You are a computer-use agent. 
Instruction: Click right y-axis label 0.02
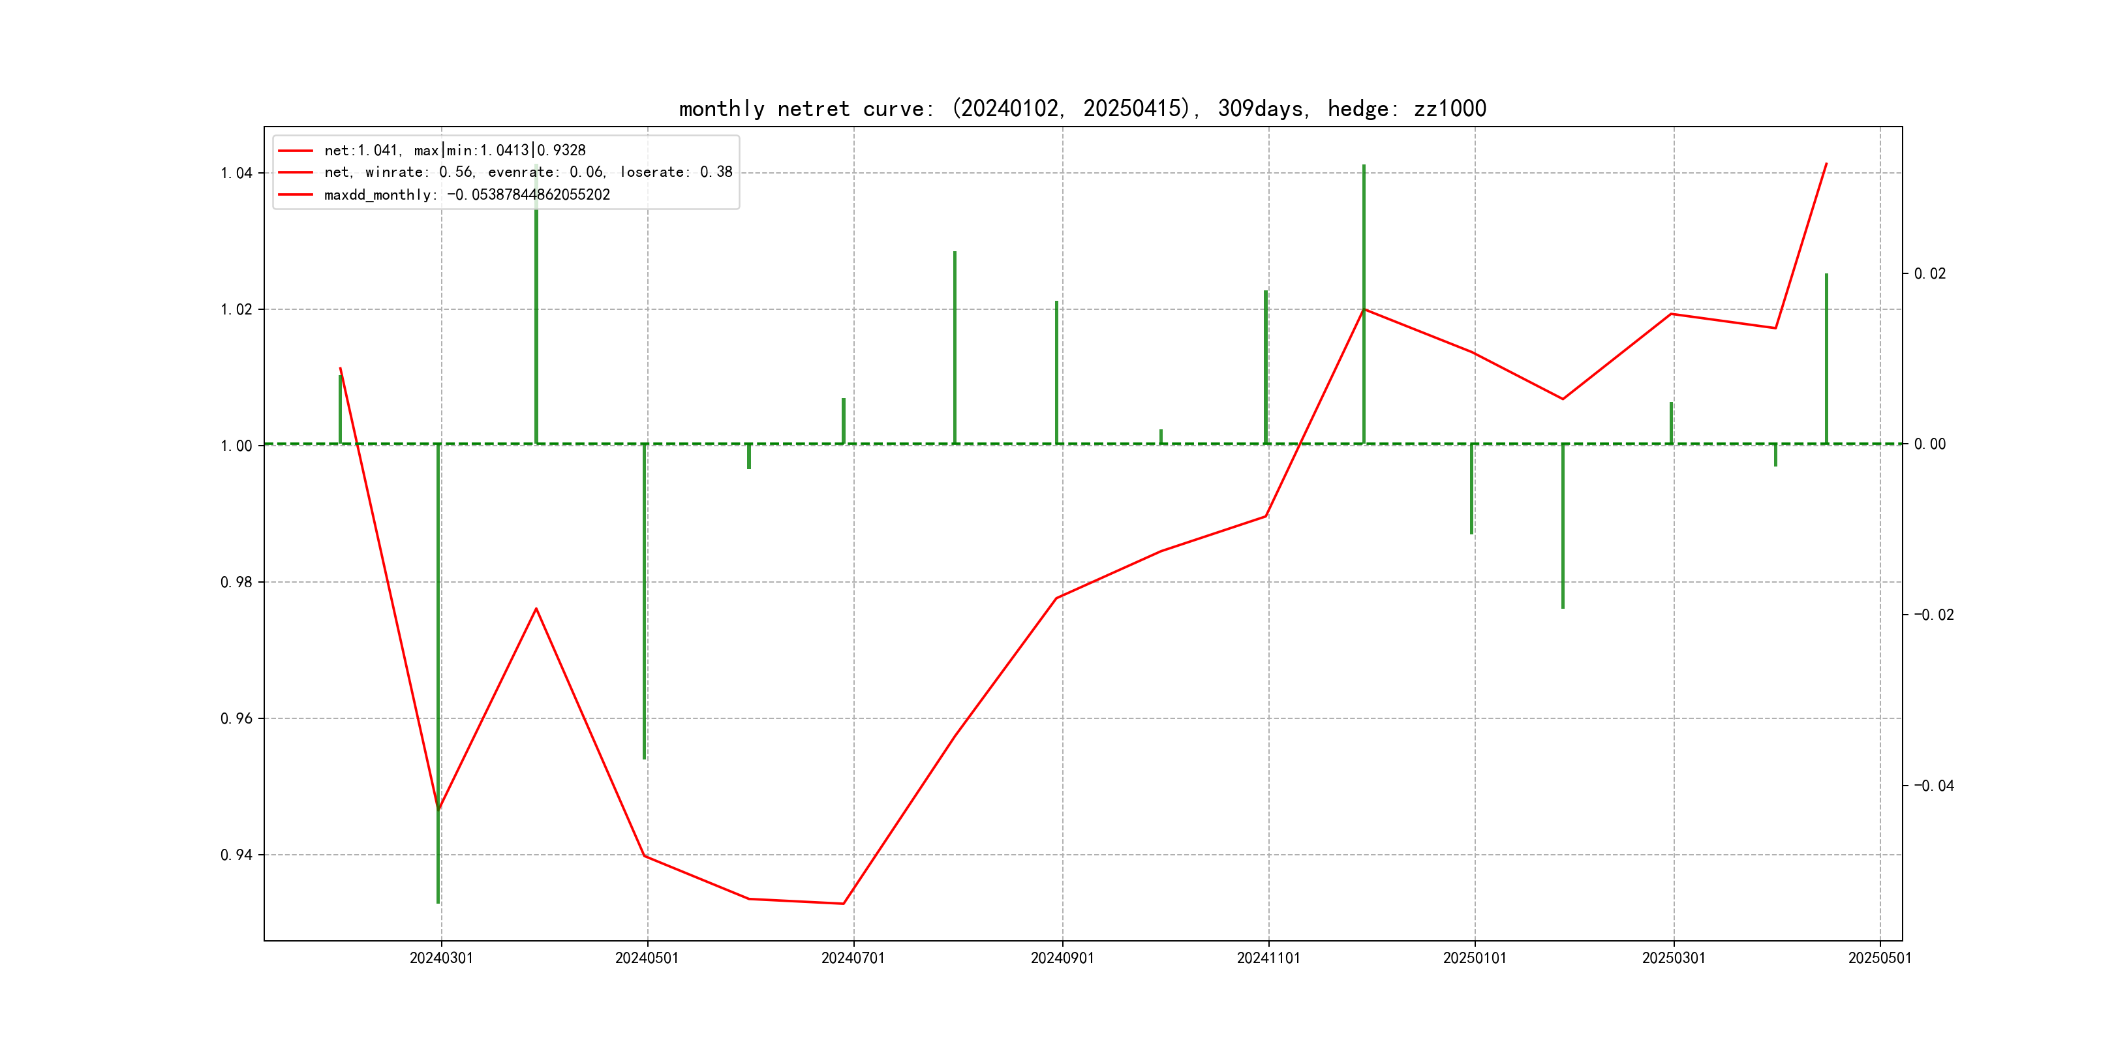1929,274
